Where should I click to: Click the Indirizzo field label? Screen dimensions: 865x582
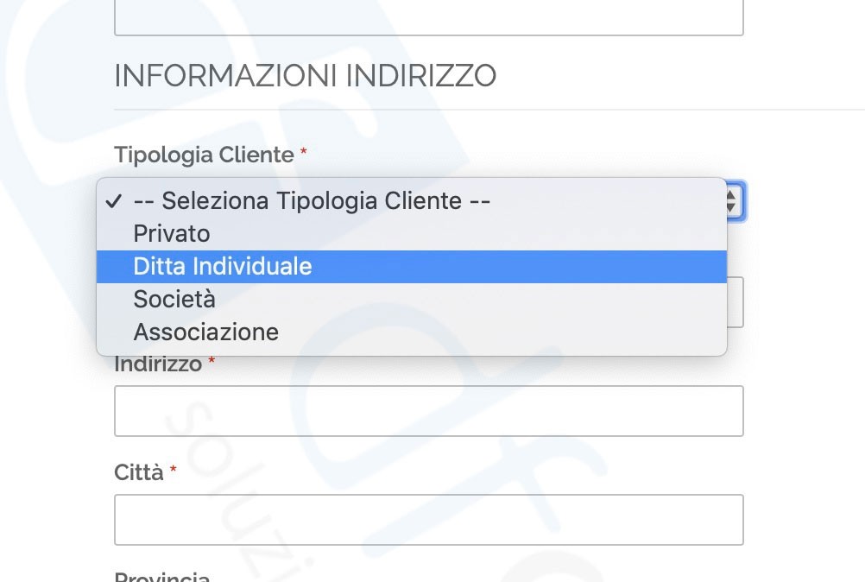(158, 364)
